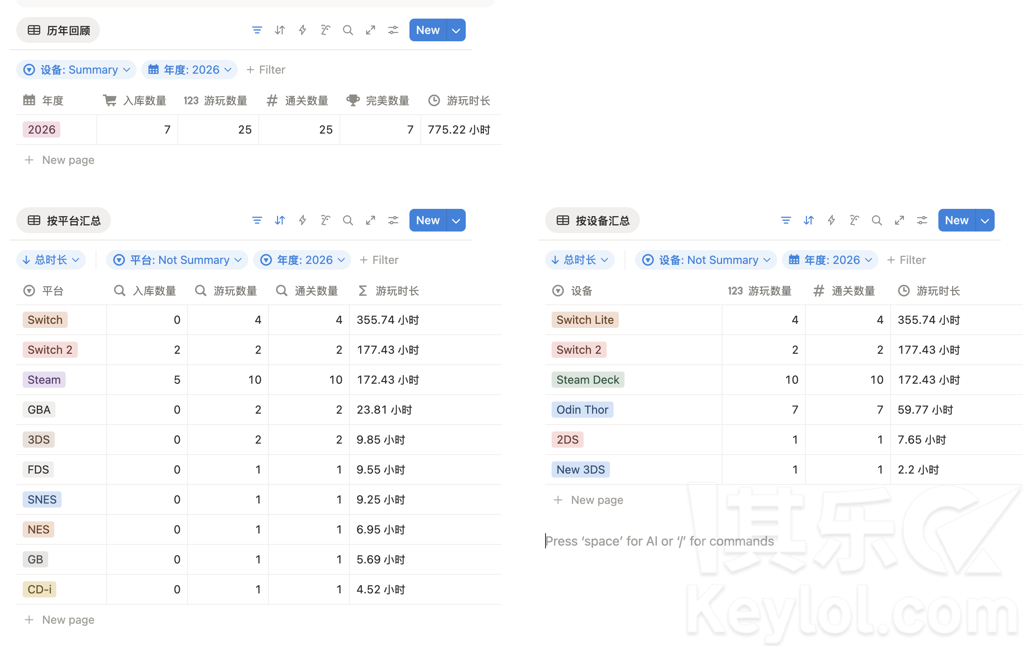Click New button in 按设备汇总 database
The width and height of the screenshot is (1023, 646).
pos(956,221)
